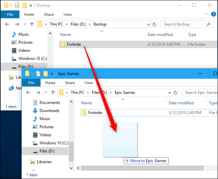Select Music in Epic Games sidebar
Screen dimensions: 218x179
tap(45, 119)
